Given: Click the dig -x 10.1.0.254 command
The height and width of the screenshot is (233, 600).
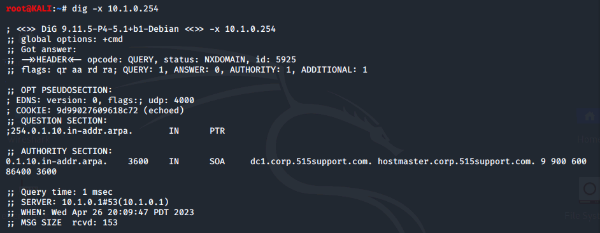Looking at the screenshot, I should coord(115,8).
